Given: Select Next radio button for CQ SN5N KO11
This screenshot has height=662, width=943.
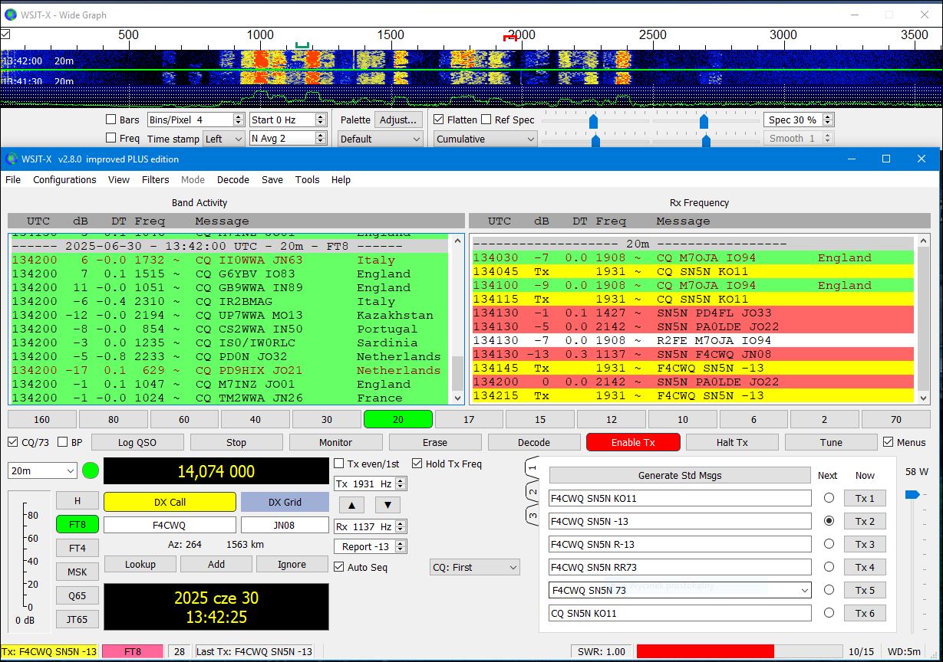Looking at the screenshot, I should (x=828, y=613).
